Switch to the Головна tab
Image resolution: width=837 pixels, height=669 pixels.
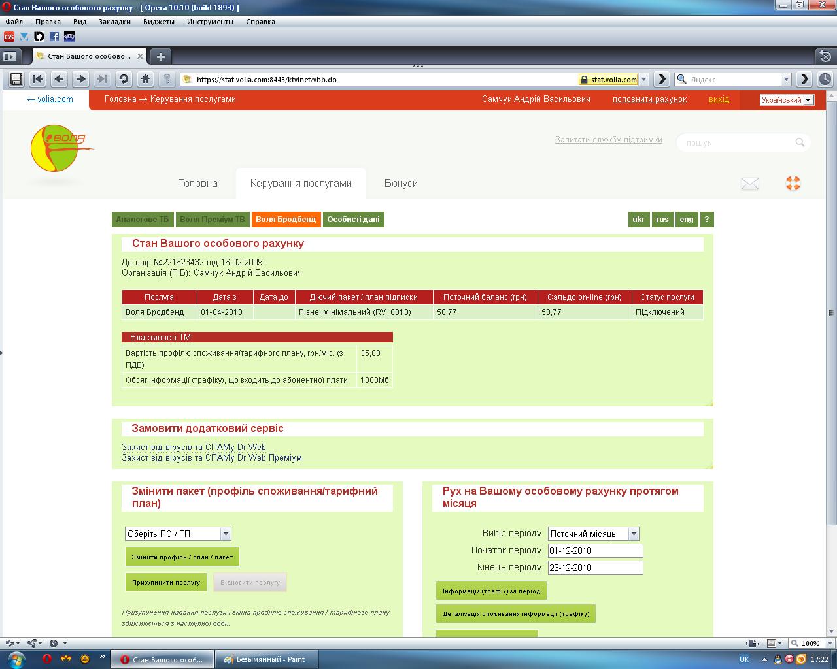[x=197, y=184]
